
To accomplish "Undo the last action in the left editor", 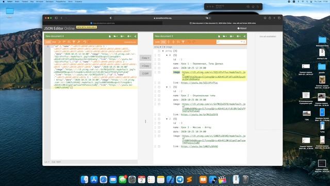I will pyautogui.click(x=85, y=42).
